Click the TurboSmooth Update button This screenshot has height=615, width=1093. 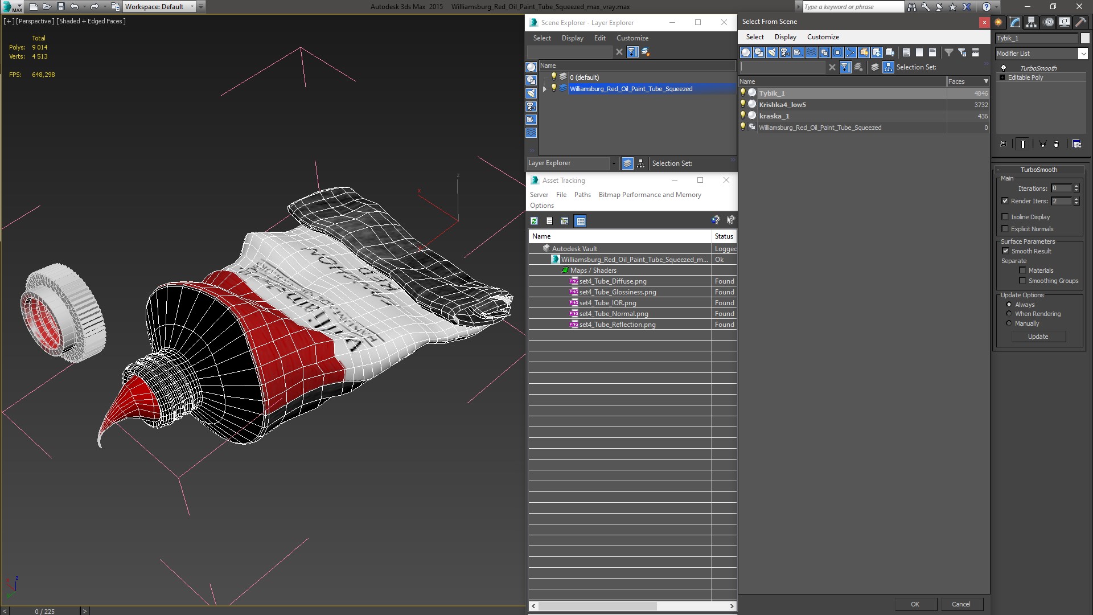pyautogui.click(x=1038, y=337)
